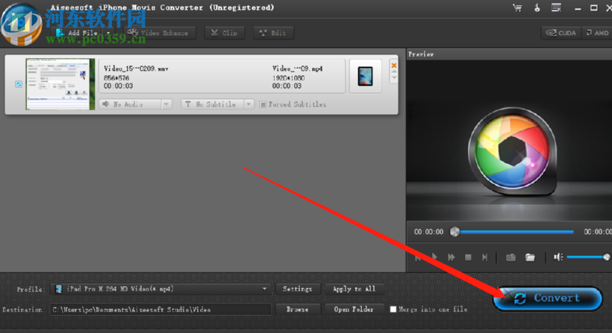The height and width of the screenshot is (333, 612).
Task: Click output resolution 1920*1080
Action: pyautogui.click(x=288, y=78)
